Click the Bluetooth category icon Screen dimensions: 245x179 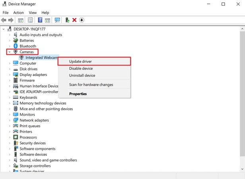tap(16, 46)
